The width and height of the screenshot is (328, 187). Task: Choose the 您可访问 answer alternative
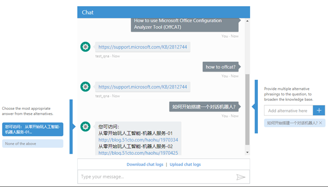33,129
